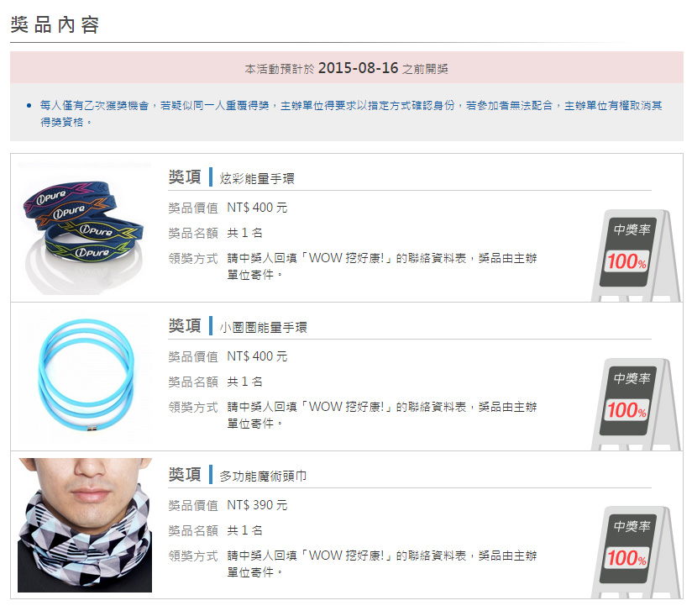Click the blue notice about 每人僅有乙次獲獎機會
Screen dimensions: 692x611
pyautogui.click(x=351, y=113)
